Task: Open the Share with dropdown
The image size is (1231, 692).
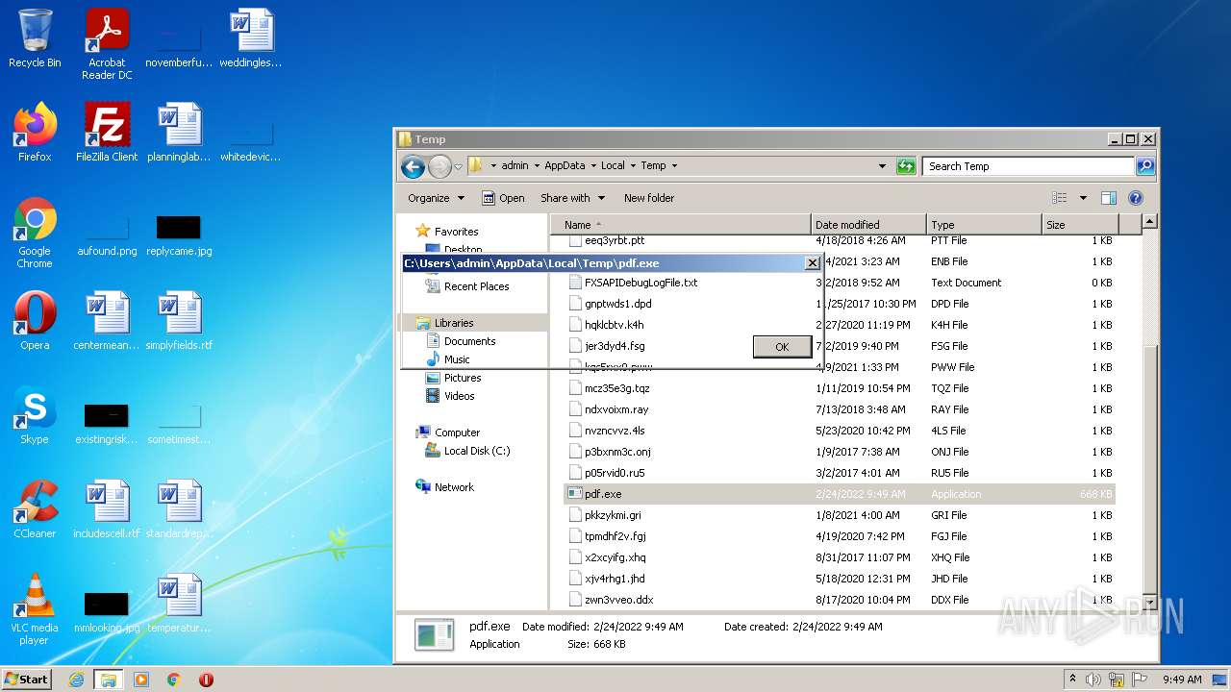Action: tap(572, 198)
